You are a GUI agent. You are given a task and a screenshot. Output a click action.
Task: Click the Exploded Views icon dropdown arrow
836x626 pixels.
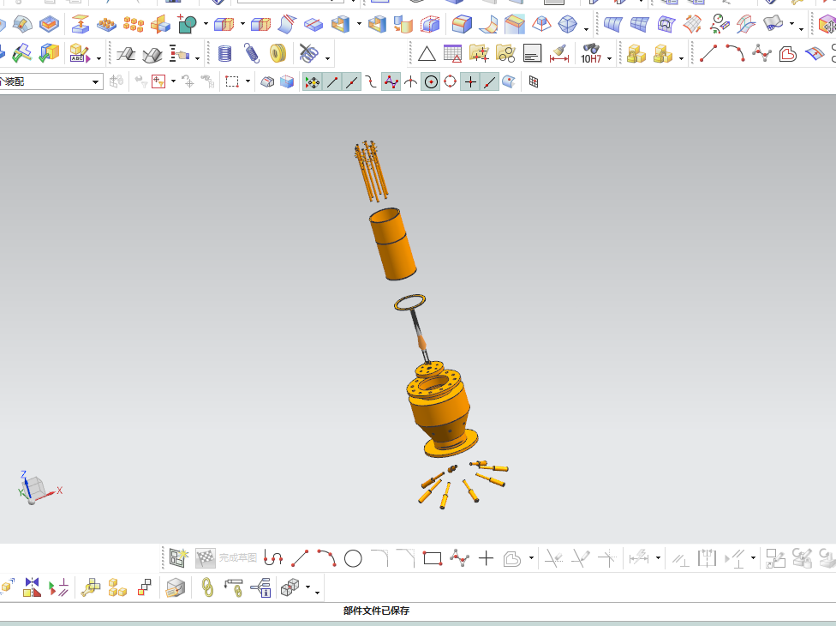[x=308, y=587]
